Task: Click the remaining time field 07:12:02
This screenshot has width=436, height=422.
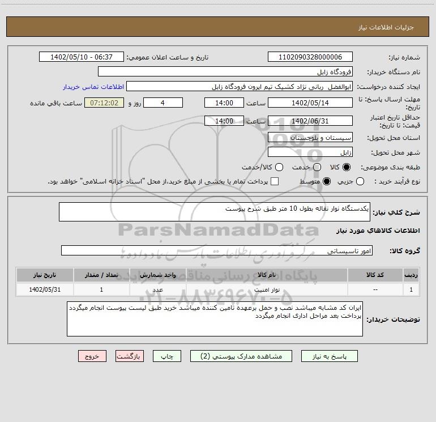Action: [x=104, y=103]
